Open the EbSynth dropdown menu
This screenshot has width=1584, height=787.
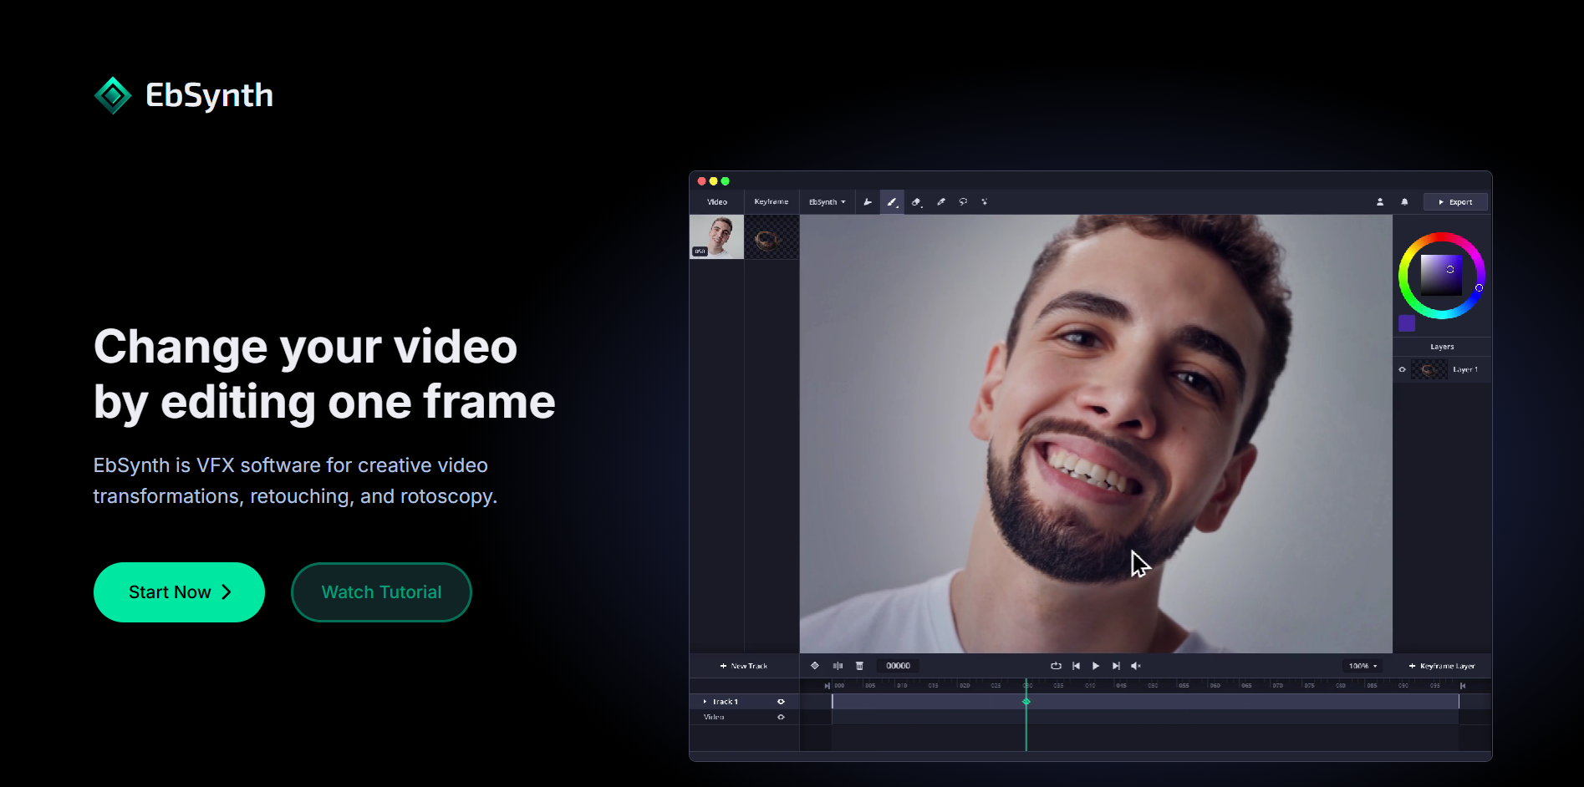point(827,202)
